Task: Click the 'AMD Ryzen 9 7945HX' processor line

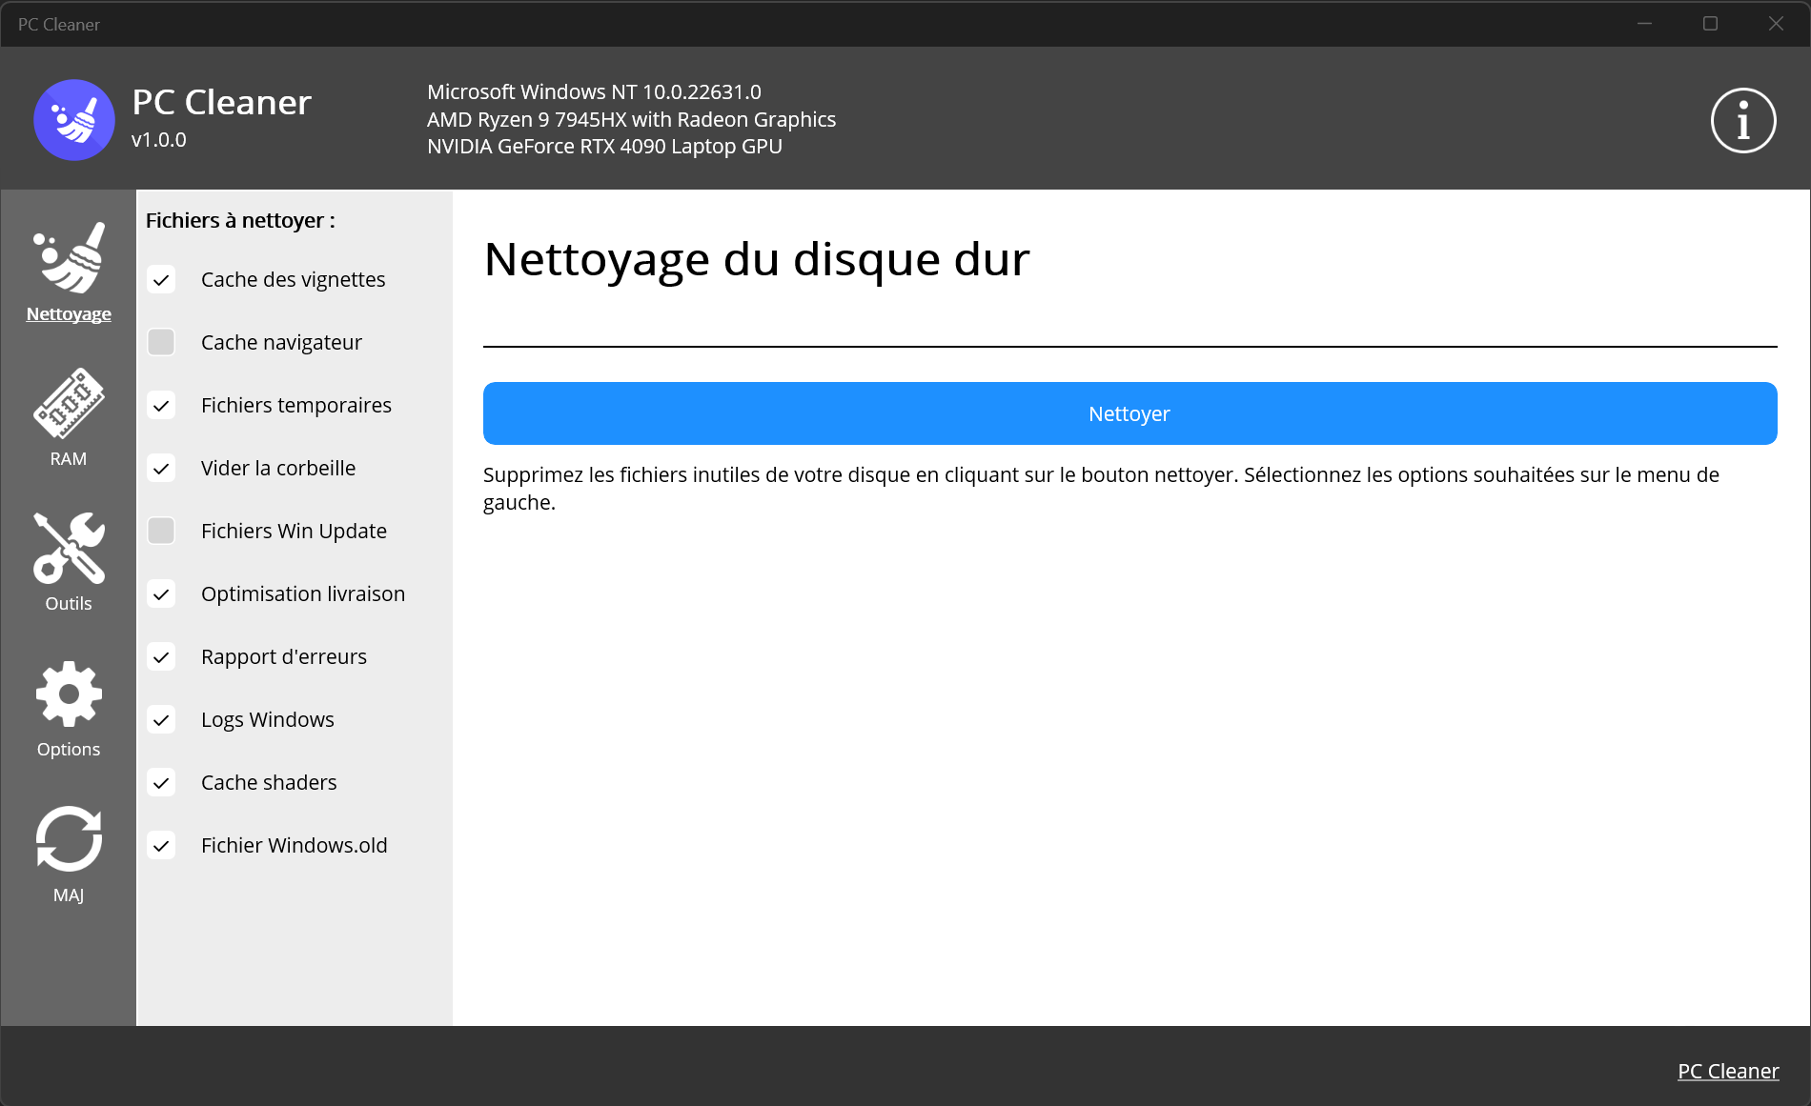Action: click(631, 119)
